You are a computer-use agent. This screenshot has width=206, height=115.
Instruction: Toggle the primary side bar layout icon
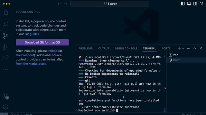(183, 4)
